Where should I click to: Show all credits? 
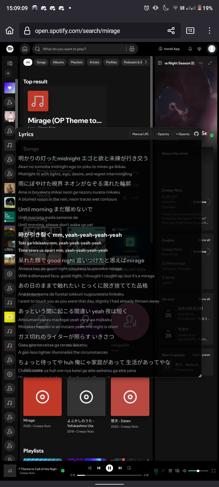[204, 240]
